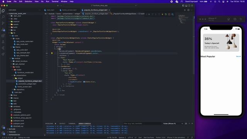Viewport: 247px width, 139px height.
Task: Click the pause button in debug toolbar
Action: (149, 14)
